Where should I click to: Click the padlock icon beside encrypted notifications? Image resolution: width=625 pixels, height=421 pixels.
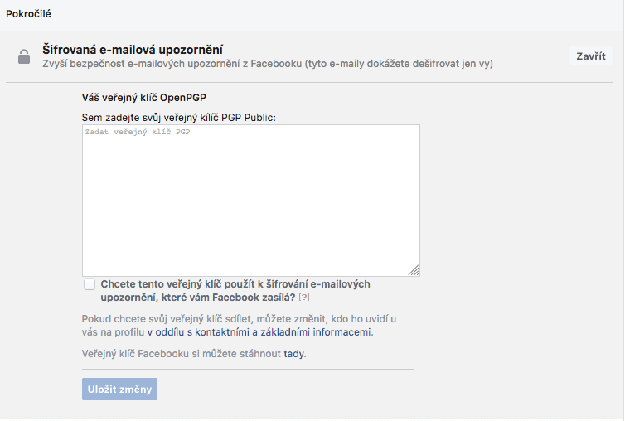(24, 57)
